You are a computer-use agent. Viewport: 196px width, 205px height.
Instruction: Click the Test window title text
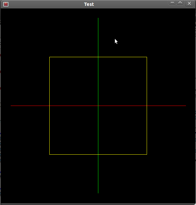click(89, 4)
